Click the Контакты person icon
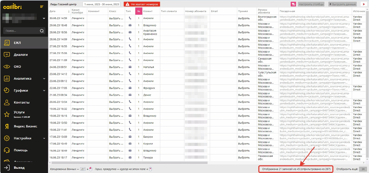The width and height of the screenshot is (369, 173). tap(7, 103)
